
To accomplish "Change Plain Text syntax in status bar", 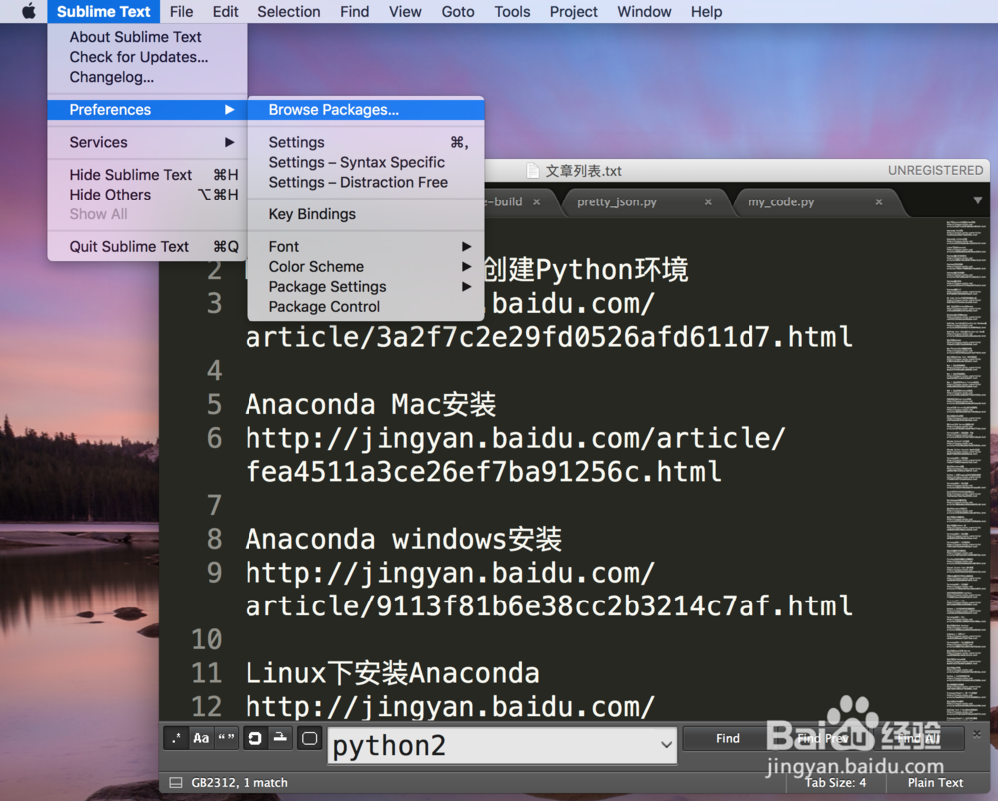I will (935, 783).
